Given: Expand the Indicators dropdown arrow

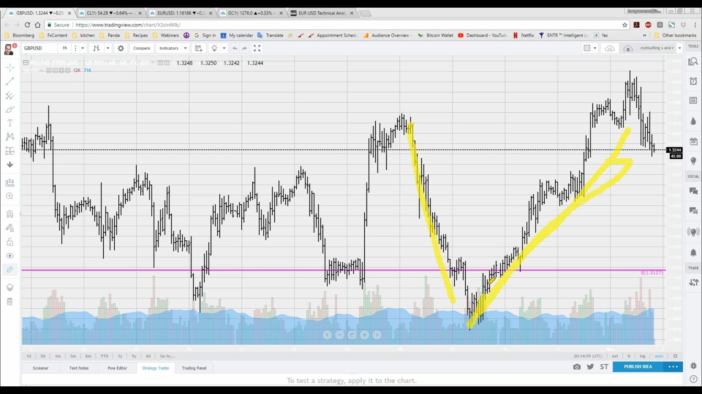Looking at the screenshot, I should coord(185,48).
